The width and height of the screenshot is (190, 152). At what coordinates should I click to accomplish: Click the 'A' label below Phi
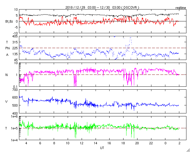click(x=7, y=55)
